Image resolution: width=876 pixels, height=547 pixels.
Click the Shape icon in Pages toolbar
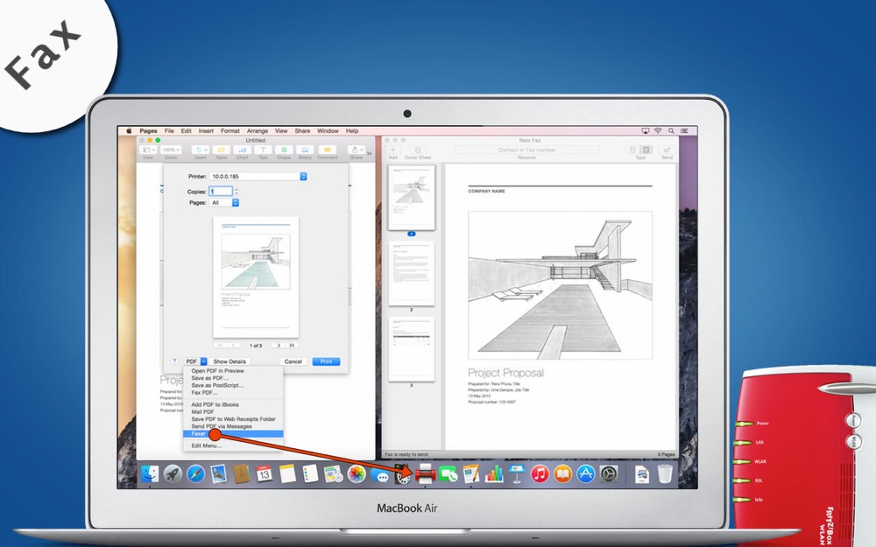284,151
